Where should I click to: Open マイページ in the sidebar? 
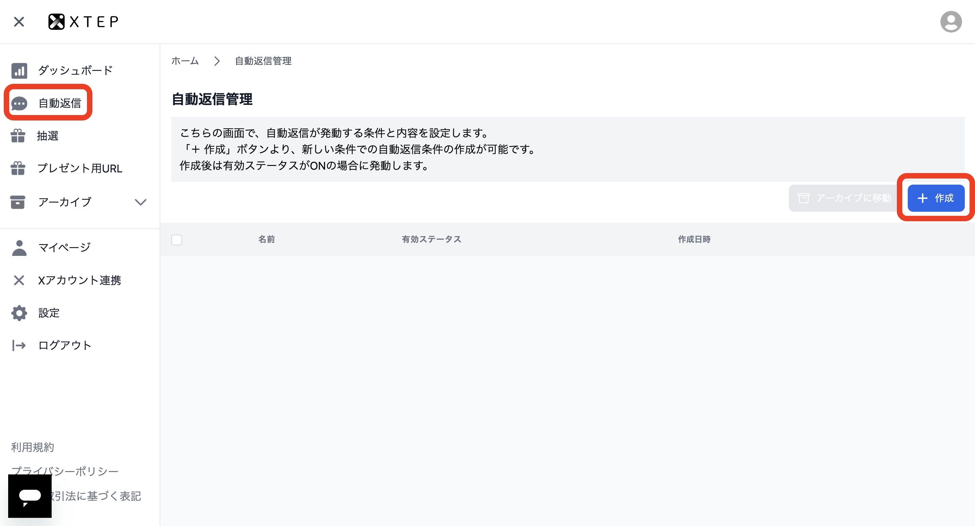coord(64,248)
